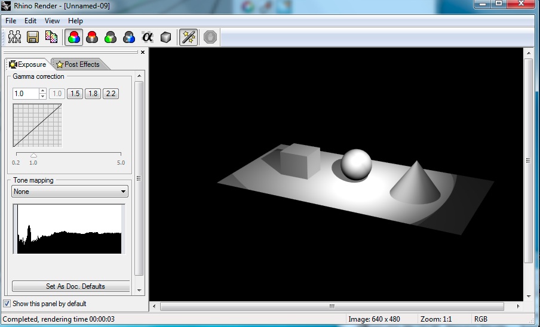The image size is (540, 327).
Task: Decrease gamma with the down spinner arrow
Action: pos(42,96)
